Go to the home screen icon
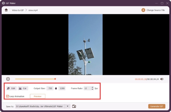Viewport: 171px width, 112px height. click(x=6, y=10)
